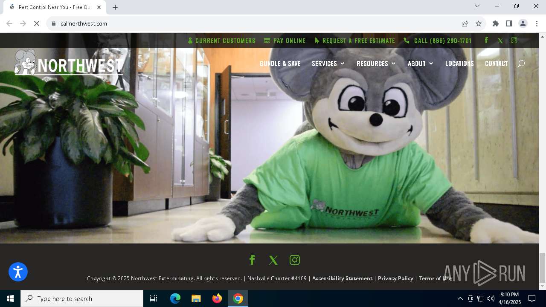This screenshot has height=307, width=546.
Task: Open the accessibility widget button
Action: [x=18, y=272]
